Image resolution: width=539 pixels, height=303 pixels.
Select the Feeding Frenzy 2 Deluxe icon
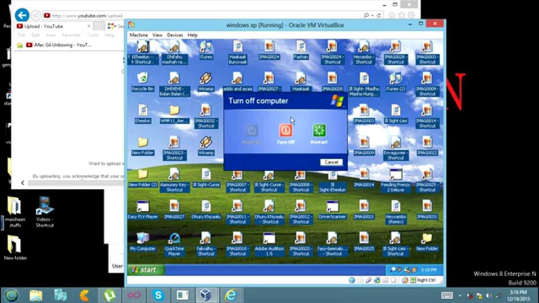tap(395, 180)
